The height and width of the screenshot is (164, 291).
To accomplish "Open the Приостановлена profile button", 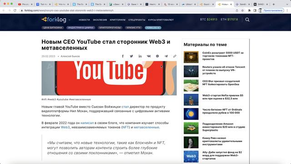I will pyautogui.click(x=271, y=10).
